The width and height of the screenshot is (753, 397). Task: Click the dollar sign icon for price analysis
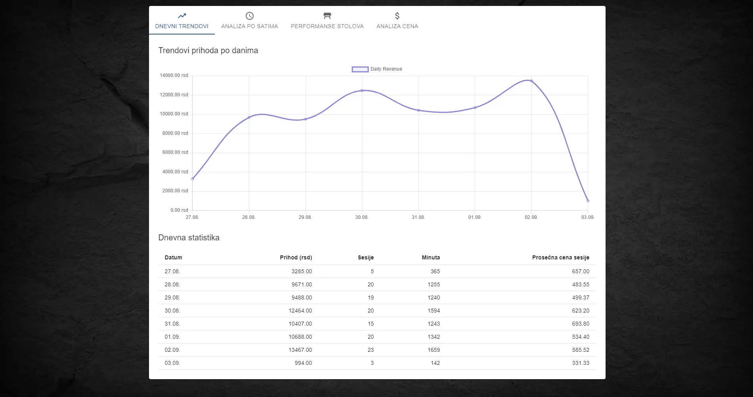coord(397,16)
